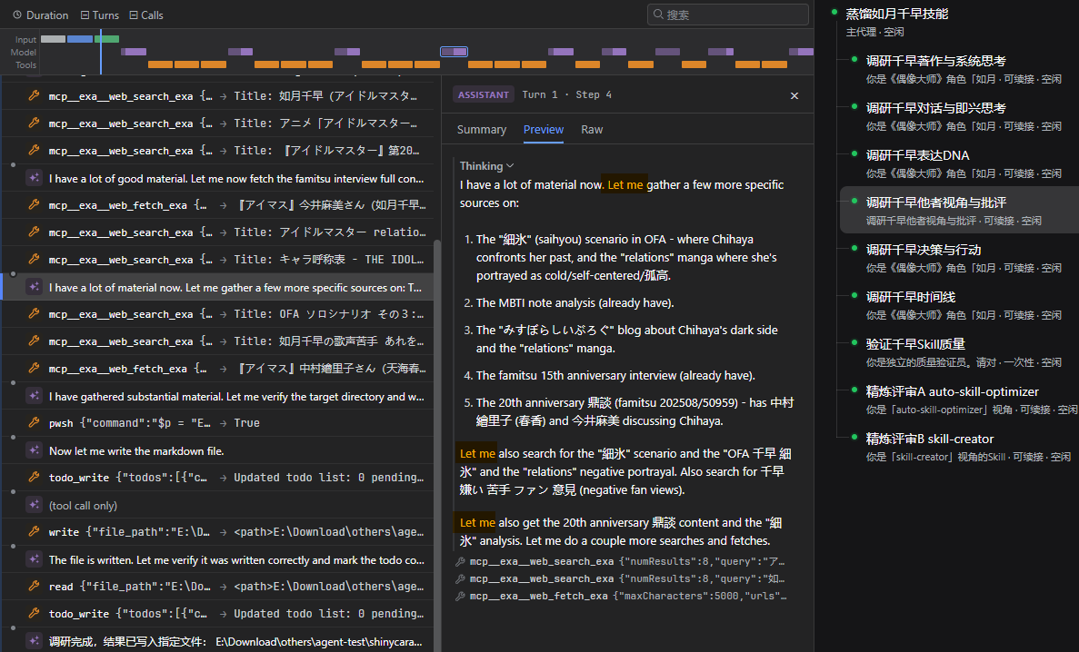
Task: Select the 验证千早Skill质量 agent
Action: pyautogui.click(x=959, y=352)
